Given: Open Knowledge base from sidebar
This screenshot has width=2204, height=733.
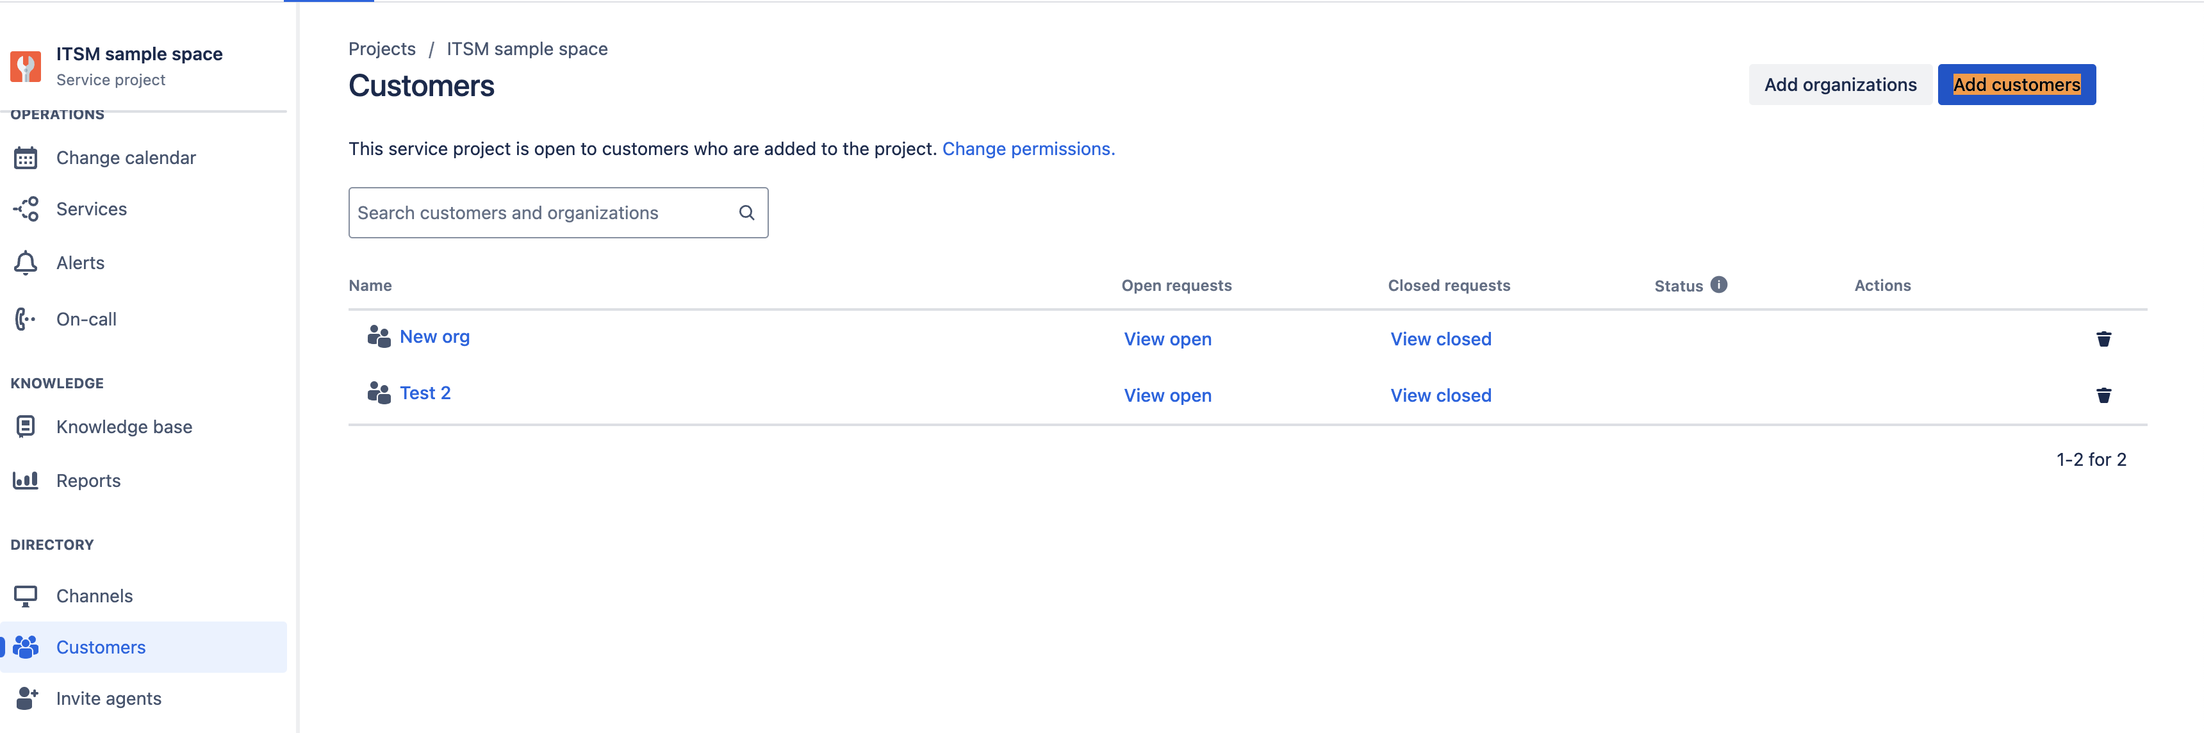Looking at the screenshot, I should [x=124, y=427].
